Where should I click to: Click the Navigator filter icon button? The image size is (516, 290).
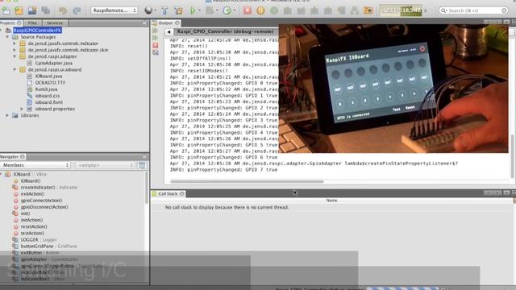(x=142, y=165)
